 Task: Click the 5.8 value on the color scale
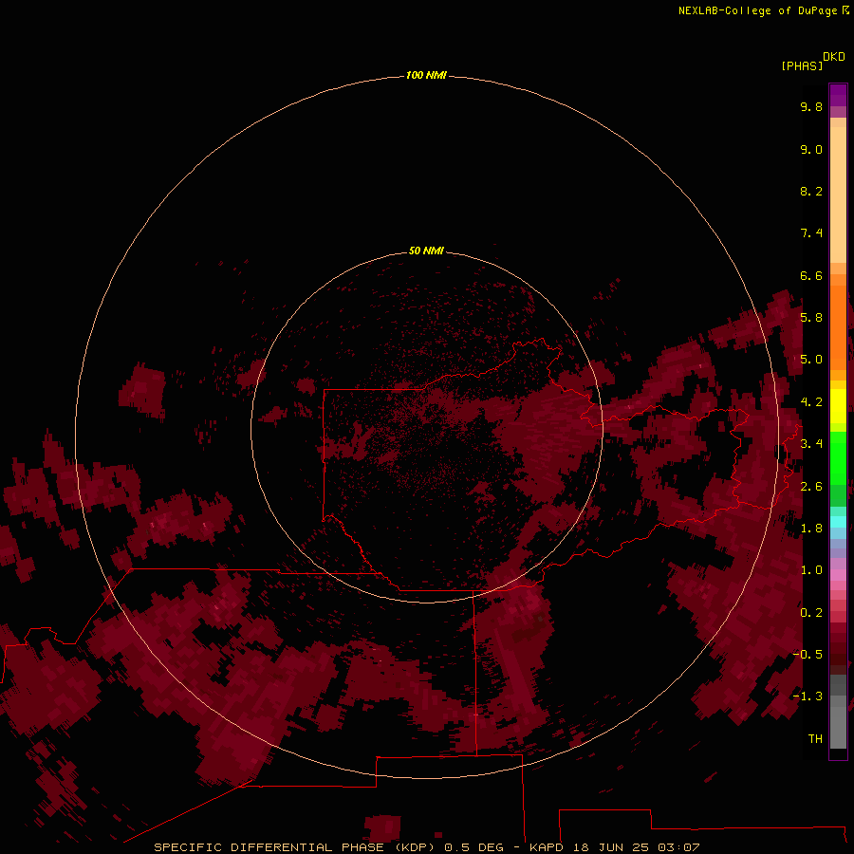[811, 318]
